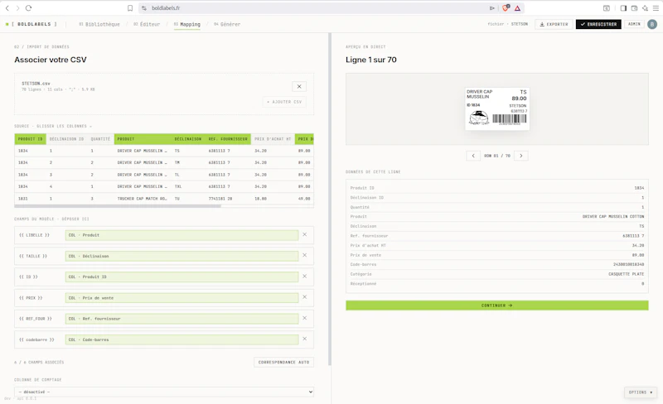Screen dimensions: 663x404
Task: Click the label preview thumbnail
Action: tap(496, 108)
